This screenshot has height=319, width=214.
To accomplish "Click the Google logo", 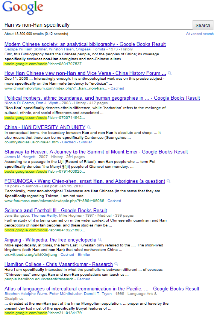I will click(x=23, y=8).
